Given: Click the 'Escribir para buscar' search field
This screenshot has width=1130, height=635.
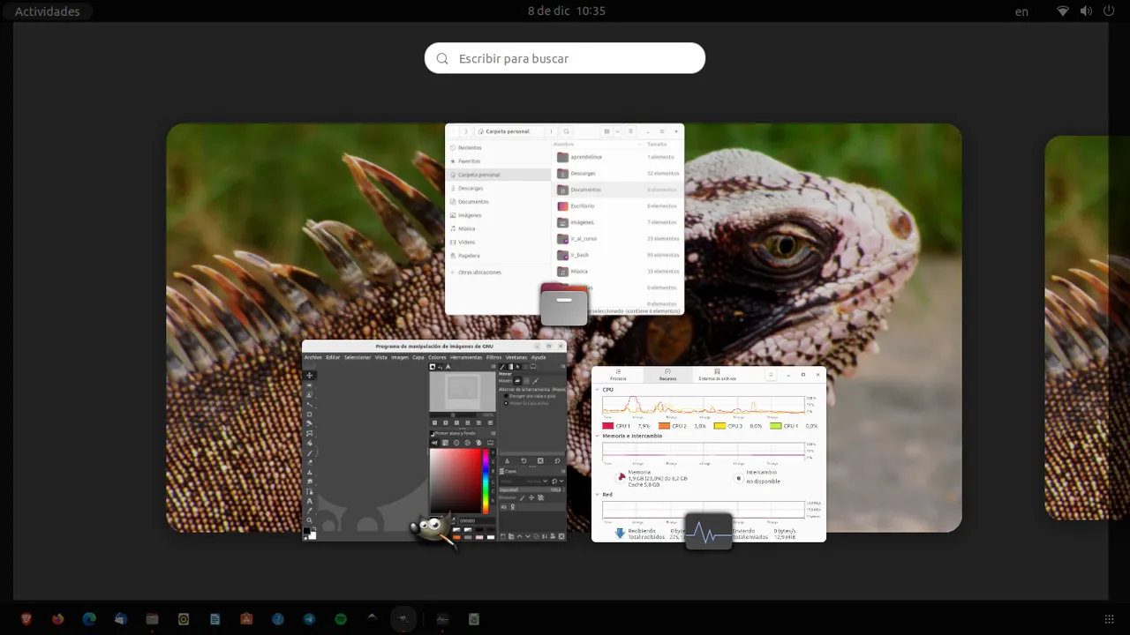Looking at the screenshot, I should point(565,58).
